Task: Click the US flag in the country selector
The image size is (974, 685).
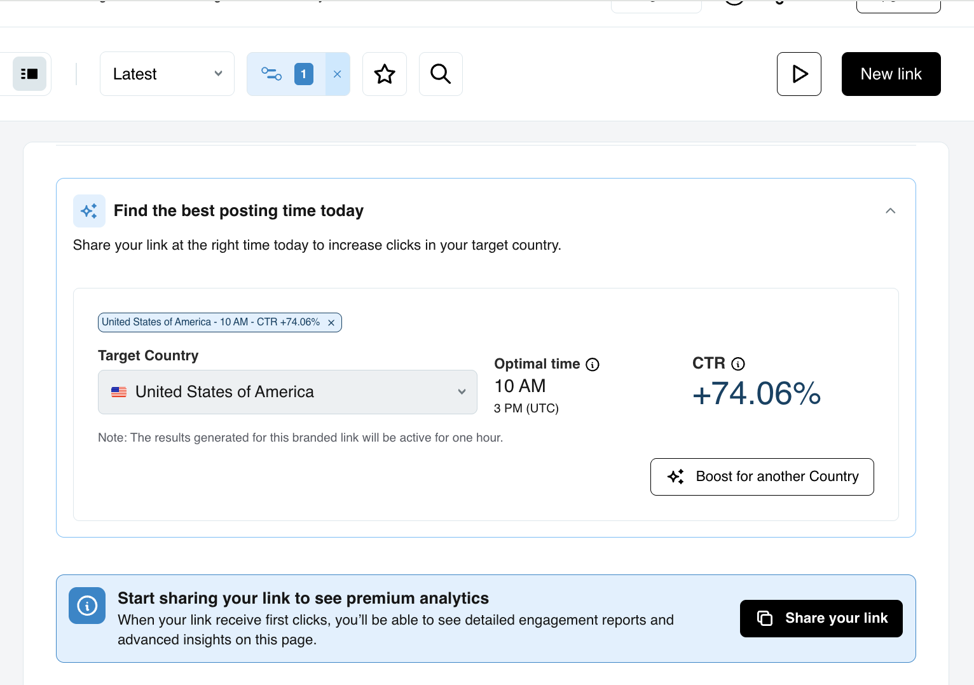Action: click(119, 392)
